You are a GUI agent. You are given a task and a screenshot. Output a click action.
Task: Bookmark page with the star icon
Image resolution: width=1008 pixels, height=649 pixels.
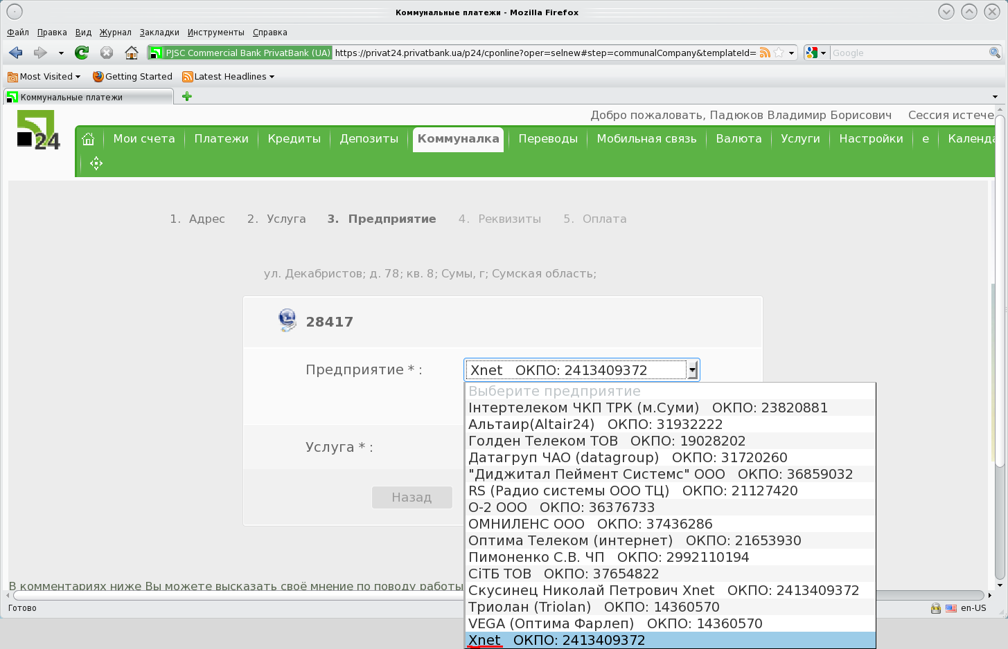(779, 53)
